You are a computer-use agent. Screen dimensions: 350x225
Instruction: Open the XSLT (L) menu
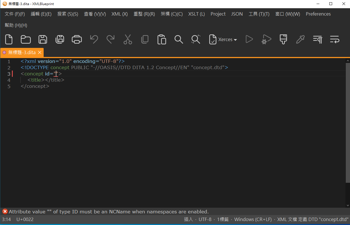(x=196, y=14)
